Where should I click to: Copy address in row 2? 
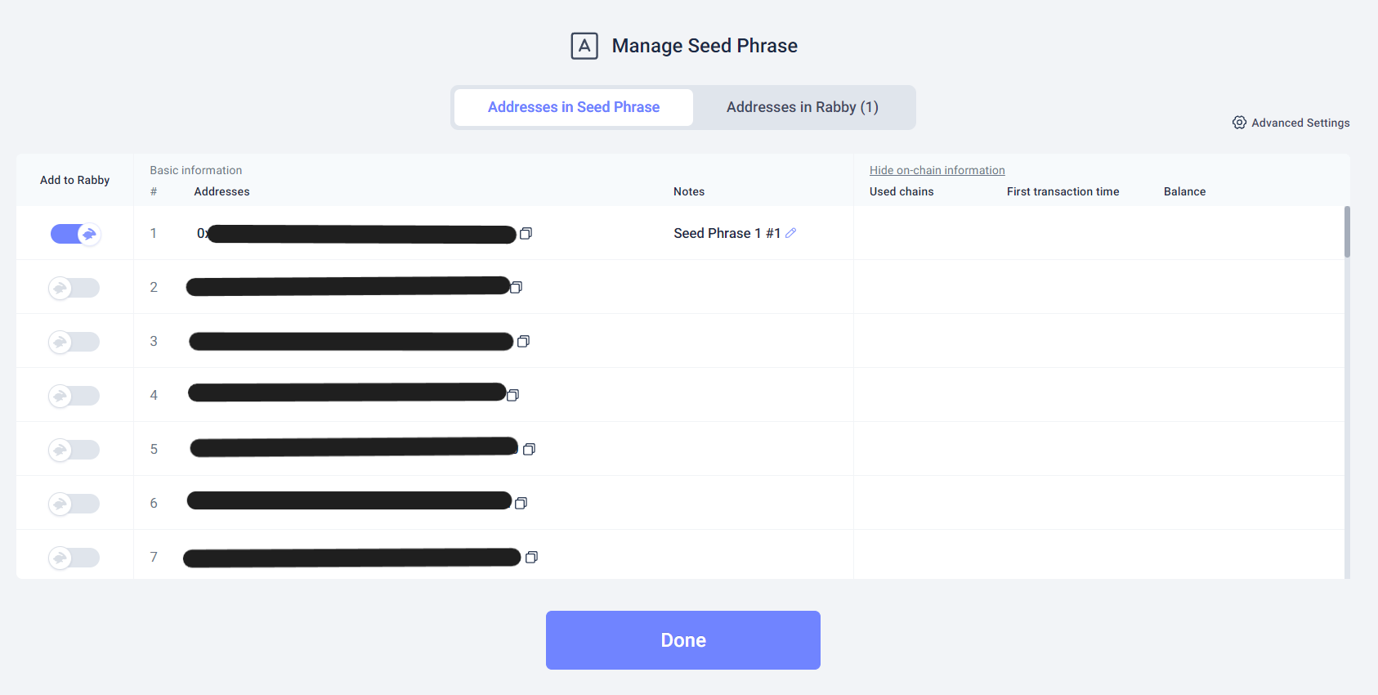tap(516, 287)
